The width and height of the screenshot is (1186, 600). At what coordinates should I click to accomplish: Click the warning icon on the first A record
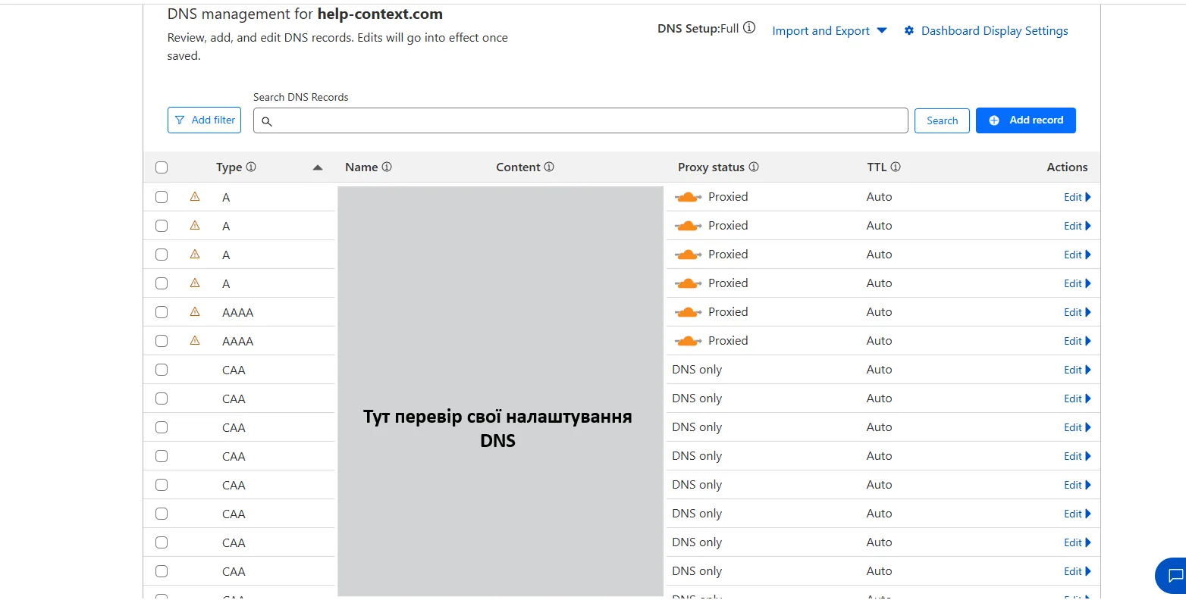[x=195, y=196]
